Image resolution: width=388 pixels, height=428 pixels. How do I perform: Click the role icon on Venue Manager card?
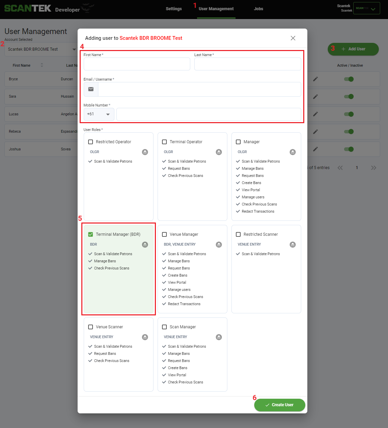219,245
